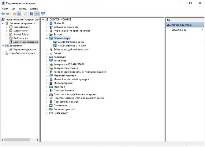Click the Performance icon
205x147 pixels.
coord(11,38)
